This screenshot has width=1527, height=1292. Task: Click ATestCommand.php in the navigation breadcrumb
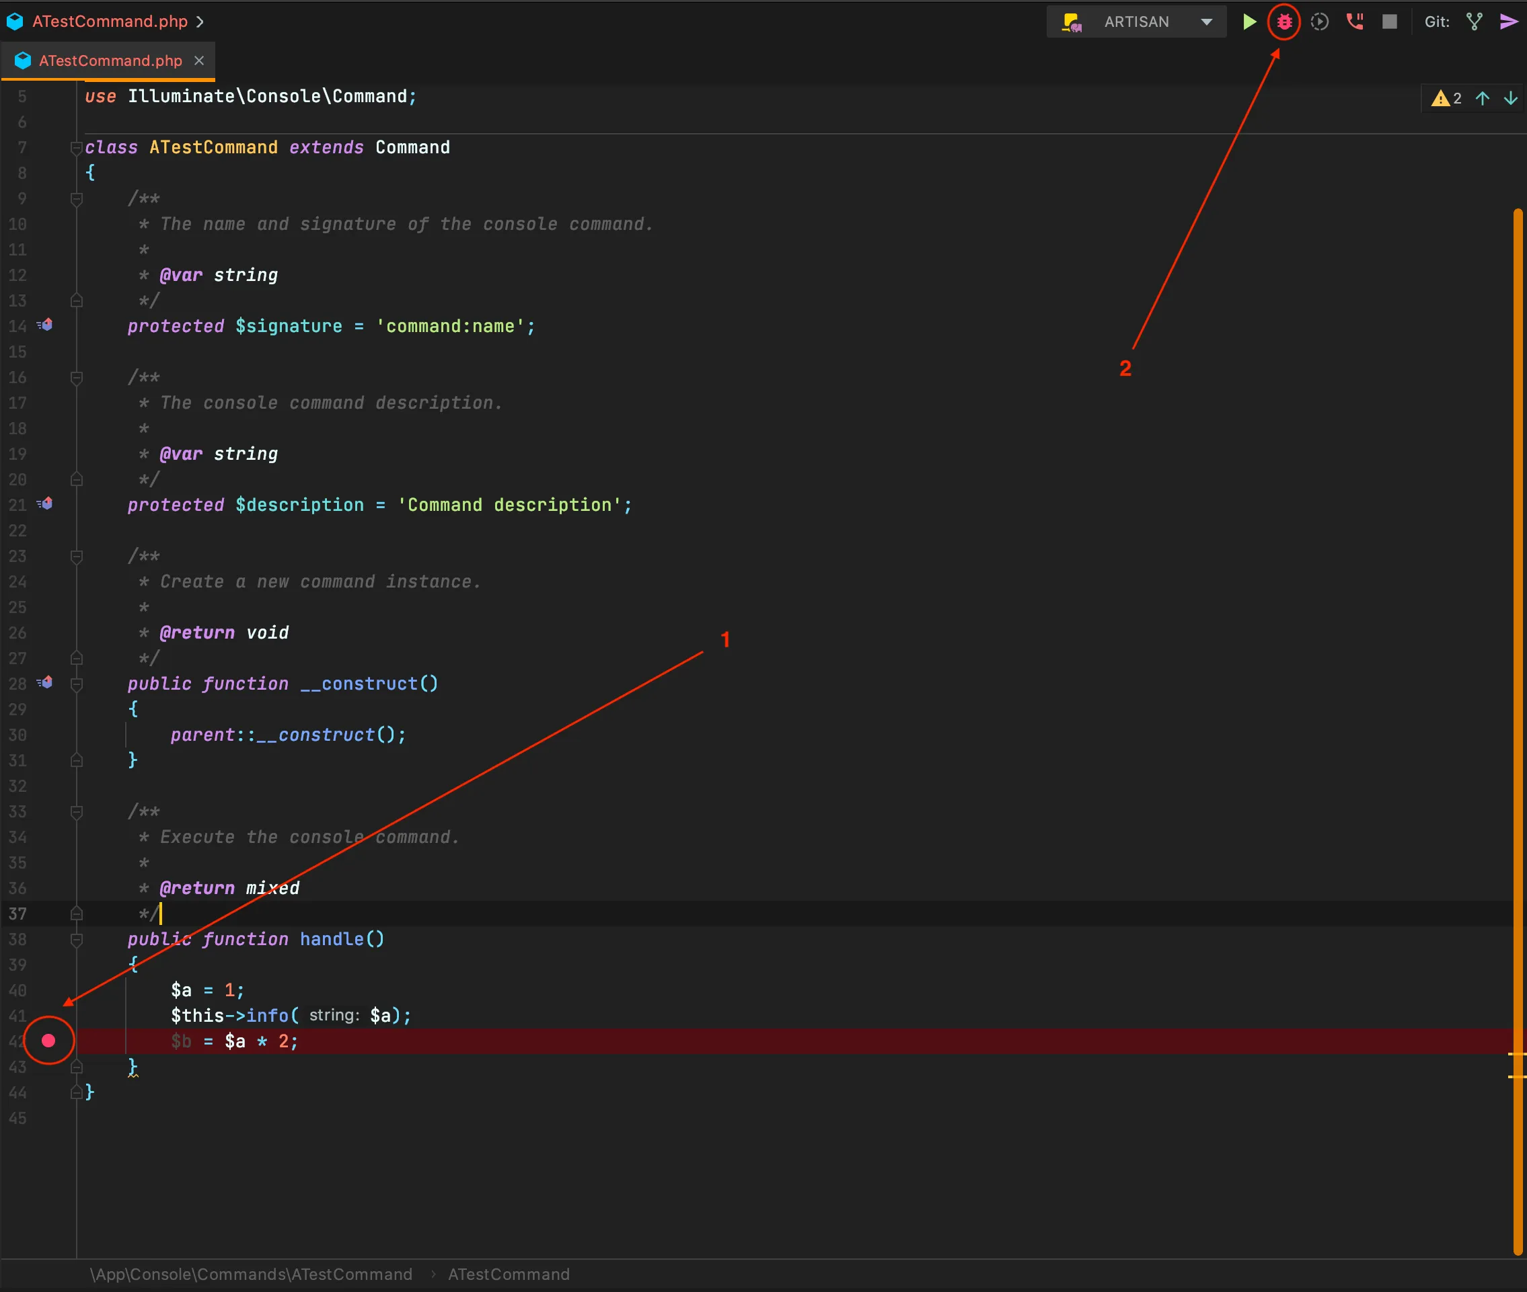coord(110,22)
